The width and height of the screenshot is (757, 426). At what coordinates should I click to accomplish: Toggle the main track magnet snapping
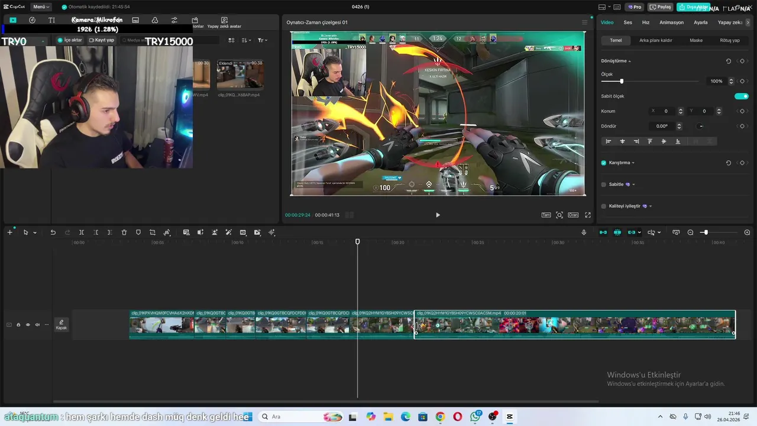603,233
